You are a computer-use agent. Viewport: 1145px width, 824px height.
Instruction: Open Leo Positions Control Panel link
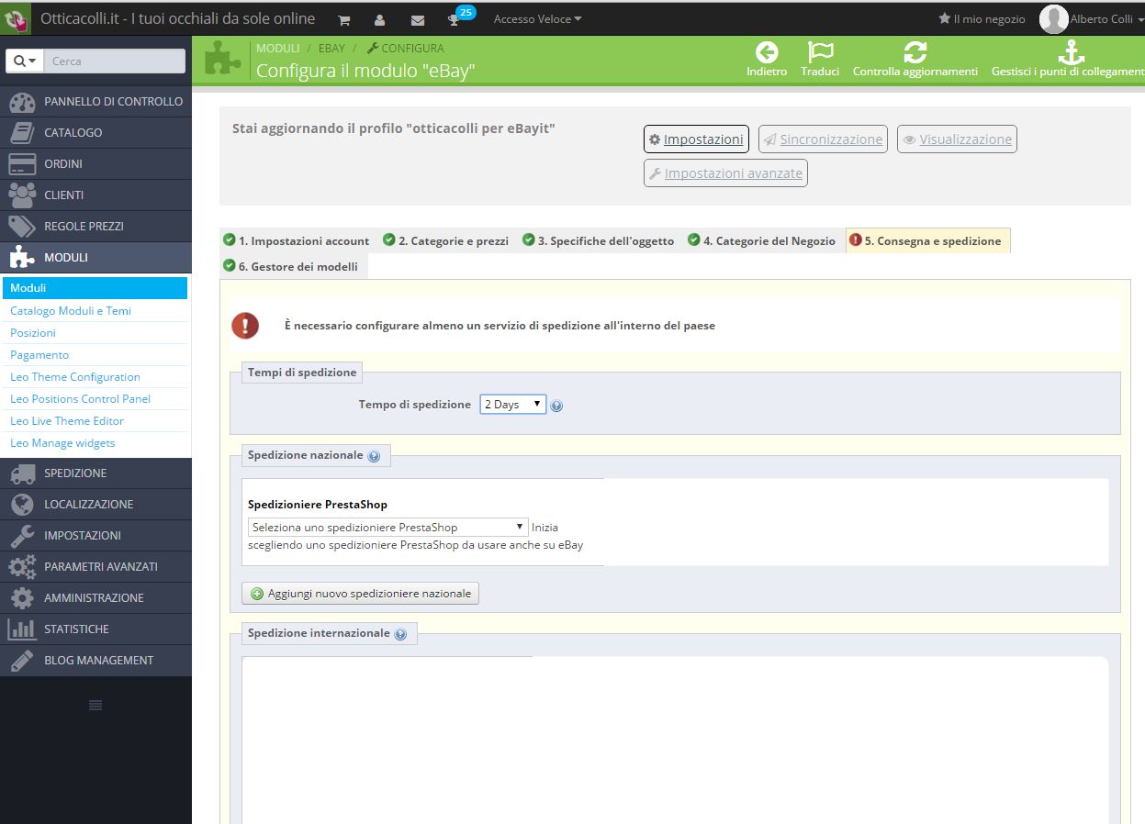coord(80,399)
